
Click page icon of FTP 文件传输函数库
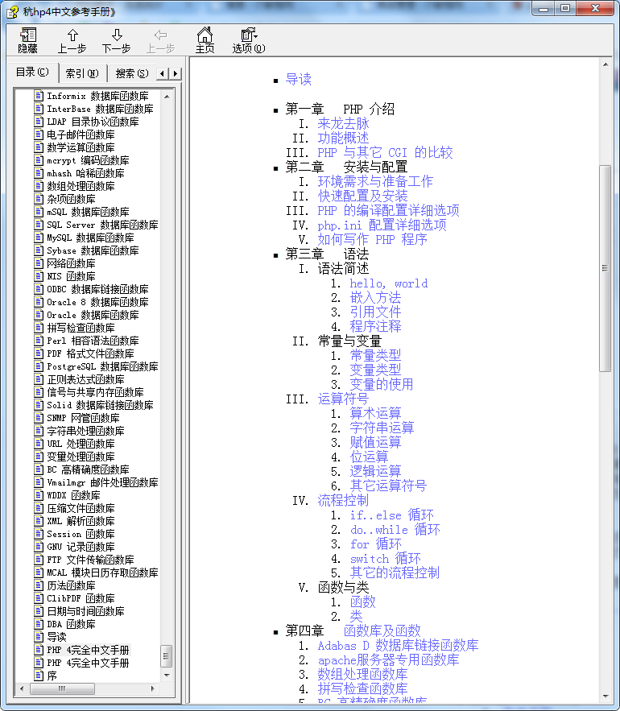point(39,560)
